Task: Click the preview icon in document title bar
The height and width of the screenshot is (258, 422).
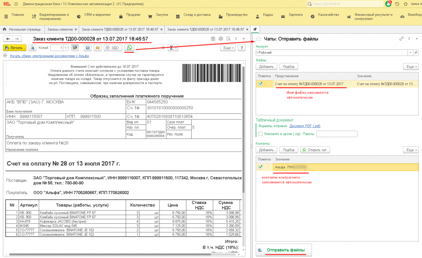Action: pos(228,39)
